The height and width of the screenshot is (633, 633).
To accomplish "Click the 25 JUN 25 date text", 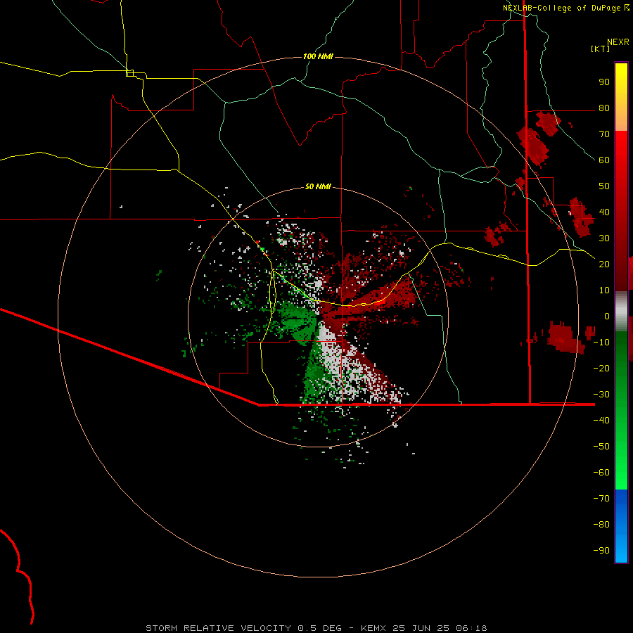I will pos(421,628).
